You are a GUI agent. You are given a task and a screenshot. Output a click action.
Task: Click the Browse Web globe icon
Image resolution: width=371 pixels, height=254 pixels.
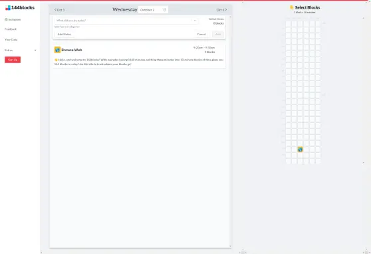tap(57, 50)
